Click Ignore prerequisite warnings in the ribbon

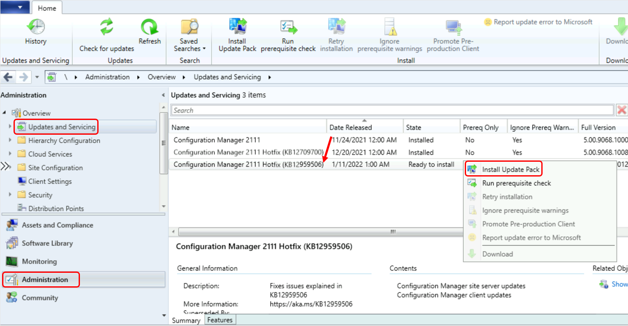point(389,36)
